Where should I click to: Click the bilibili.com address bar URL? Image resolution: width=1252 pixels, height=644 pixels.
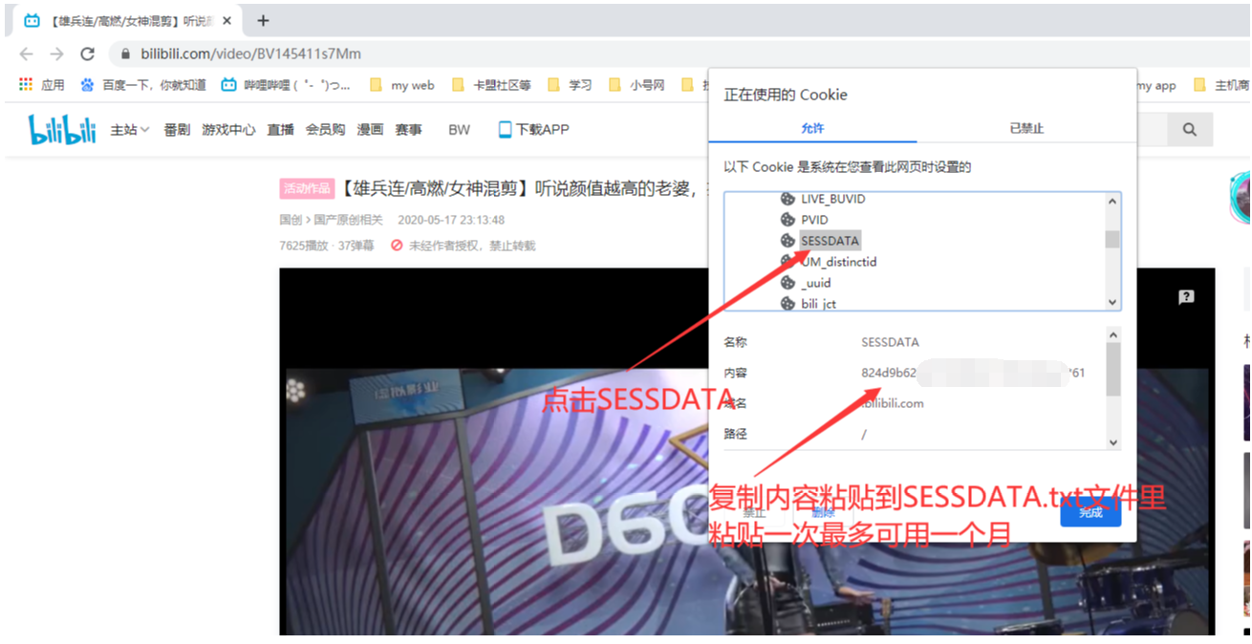pyautogui.click(x=251, y=54)
